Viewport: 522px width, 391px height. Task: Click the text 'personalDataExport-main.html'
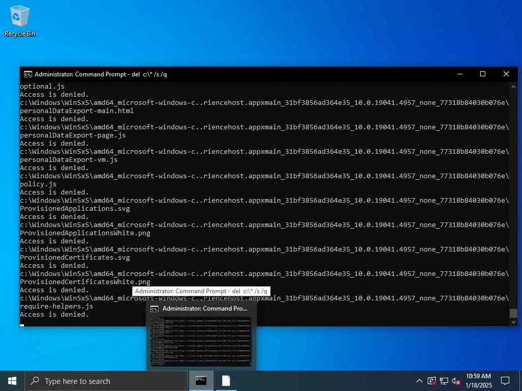point(77,110)
